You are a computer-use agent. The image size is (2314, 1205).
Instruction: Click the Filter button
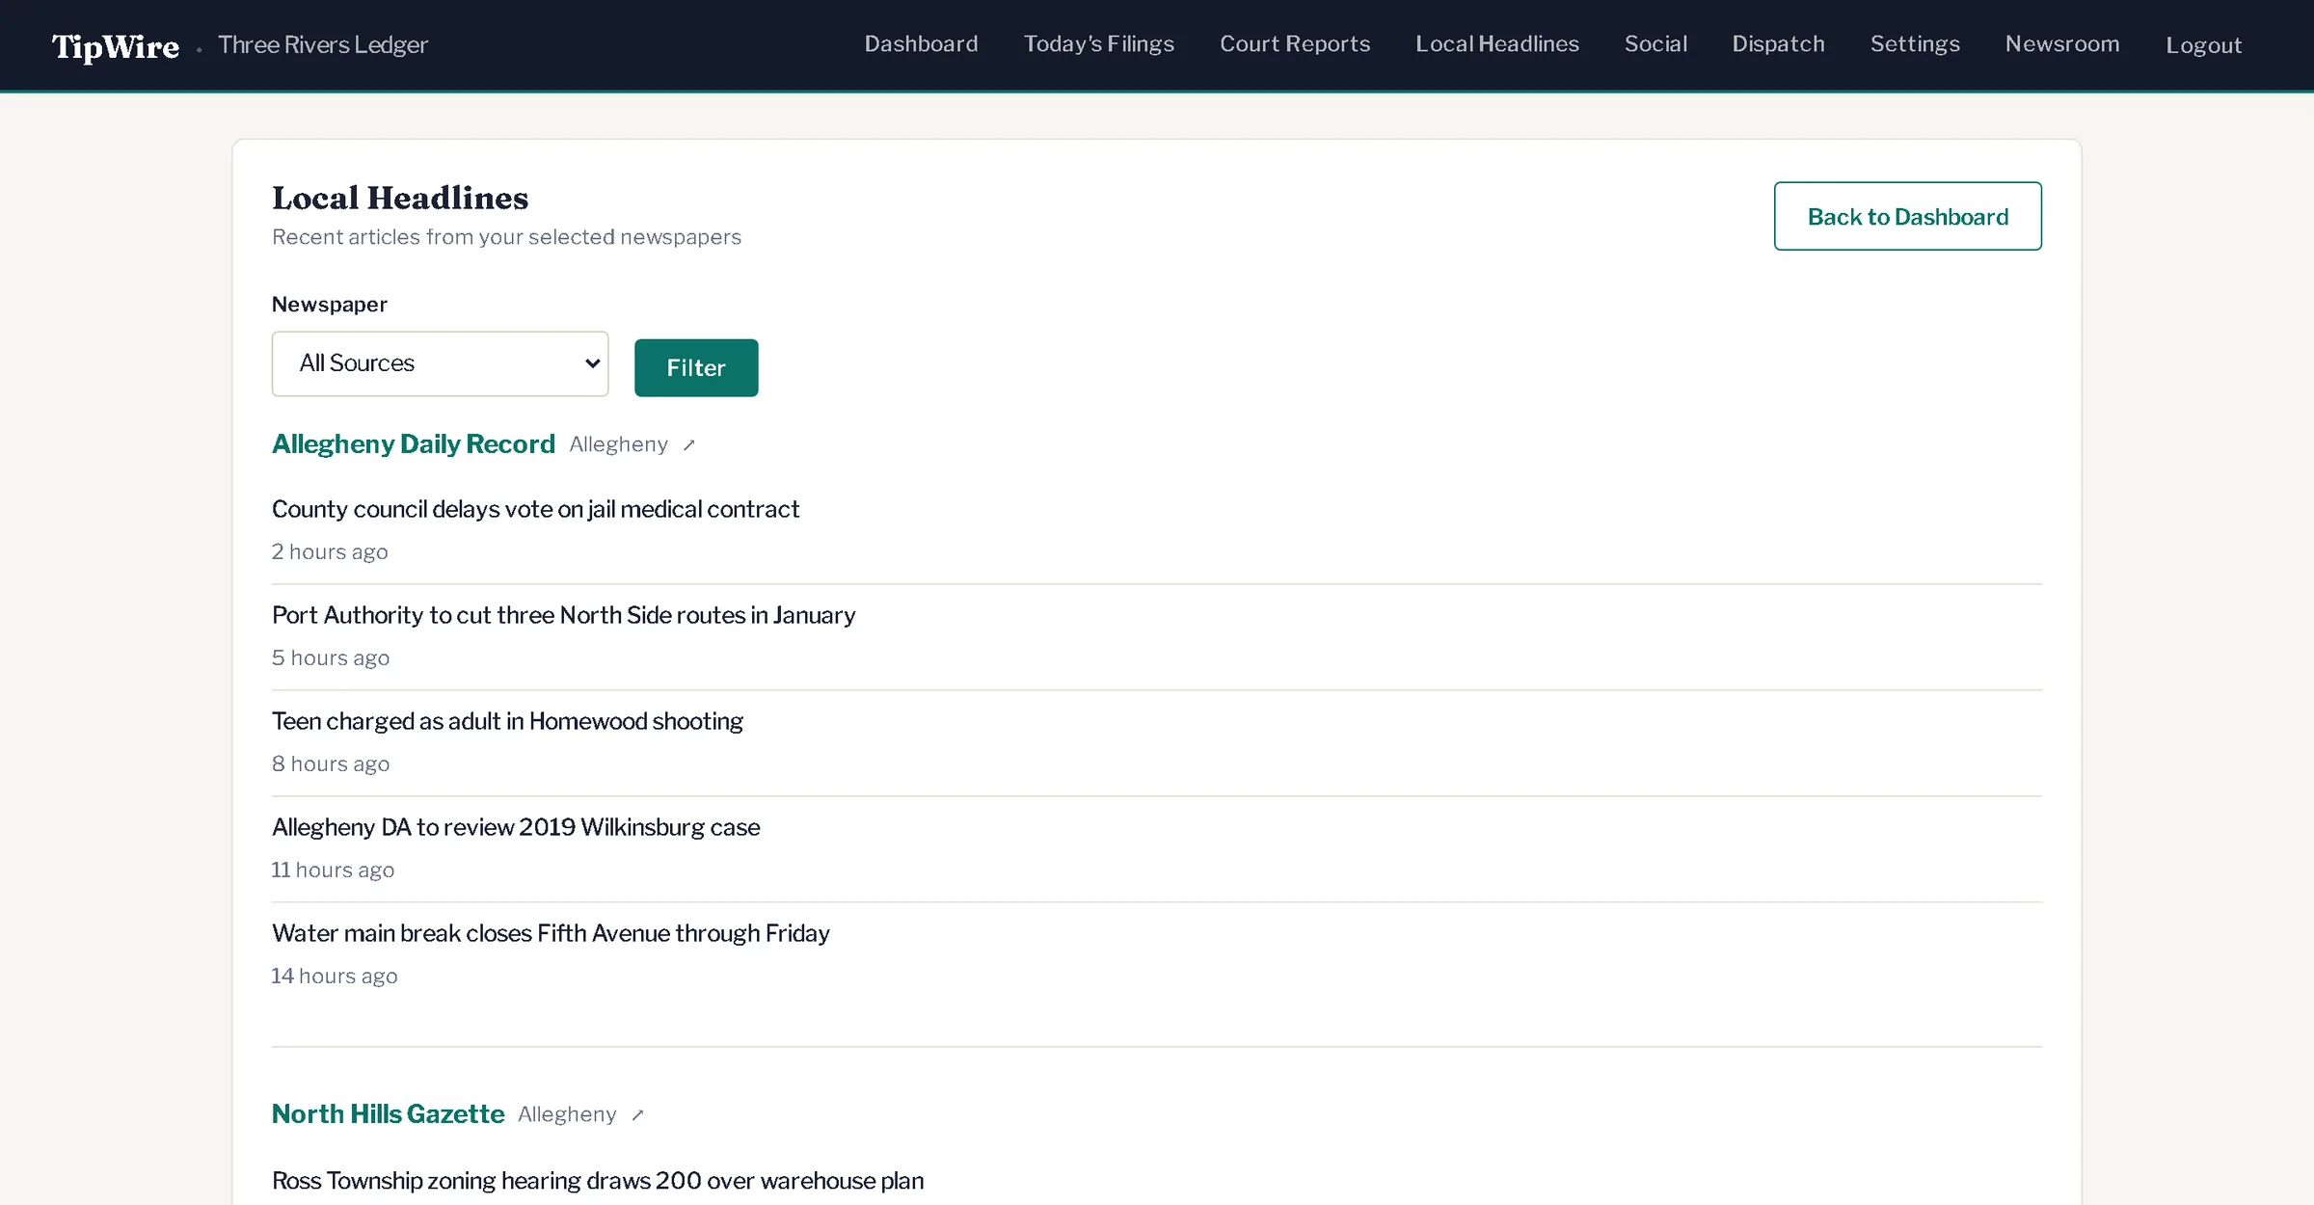(696, 367)
